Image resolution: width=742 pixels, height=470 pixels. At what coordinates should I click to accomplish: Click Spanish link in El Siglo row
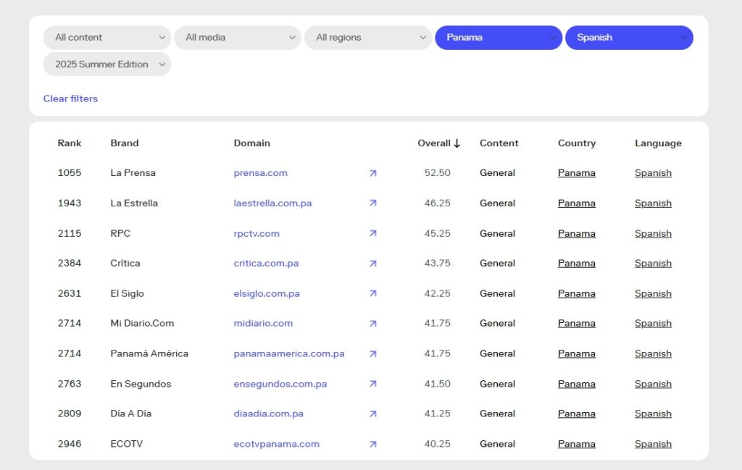tap(653, 293)
